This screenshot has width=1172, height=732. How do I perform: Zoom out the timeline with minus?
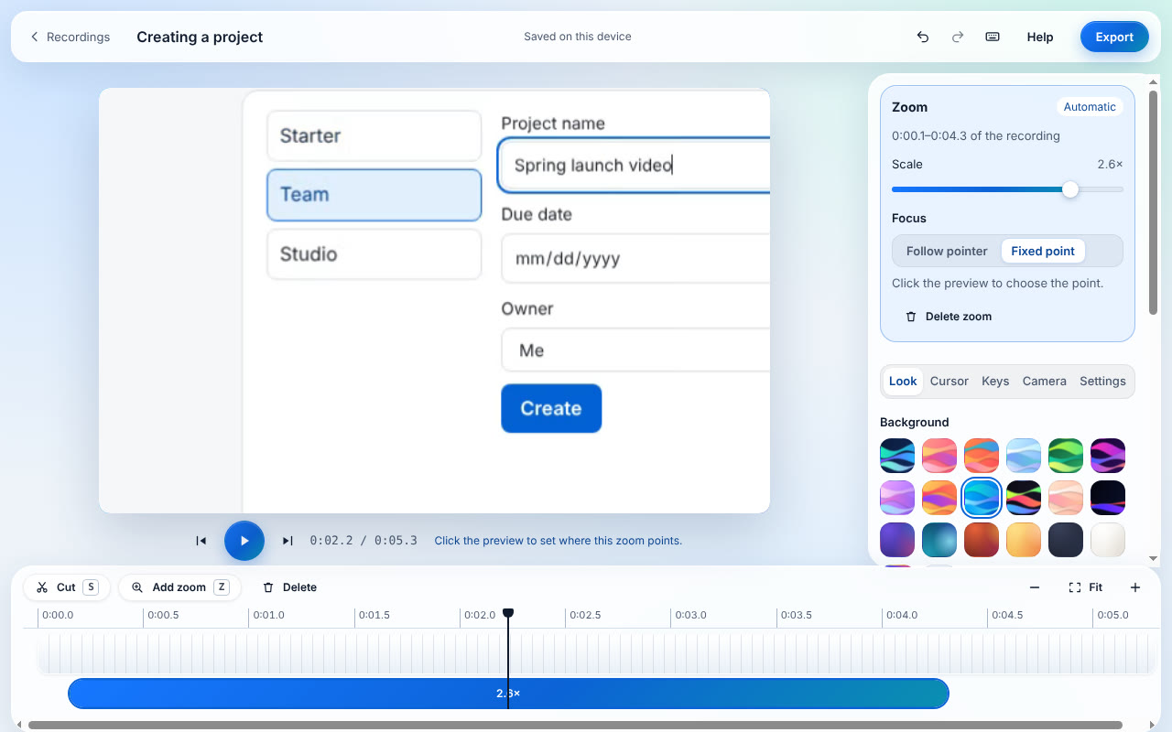point(1035,587)
